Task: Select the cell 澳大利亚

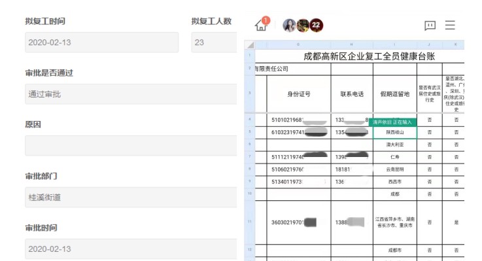Action: pyautogui.click(x=395, y=145)
